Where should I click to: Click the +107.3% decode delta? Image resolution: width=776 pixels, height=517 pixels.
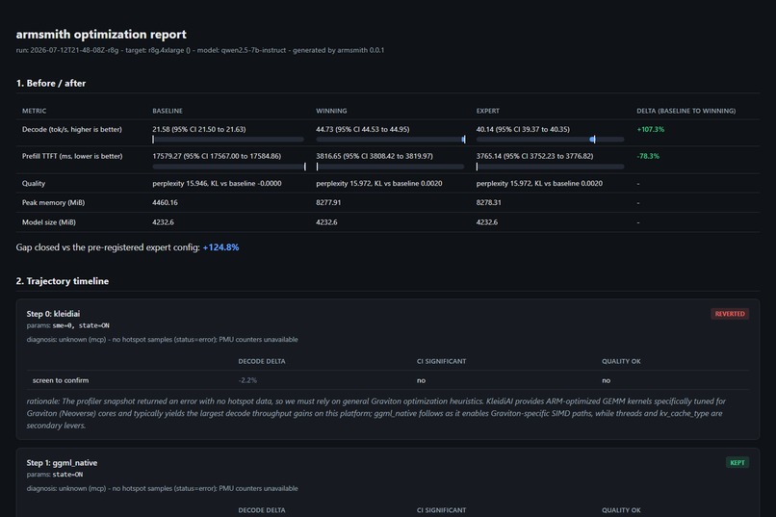[650, 129]
